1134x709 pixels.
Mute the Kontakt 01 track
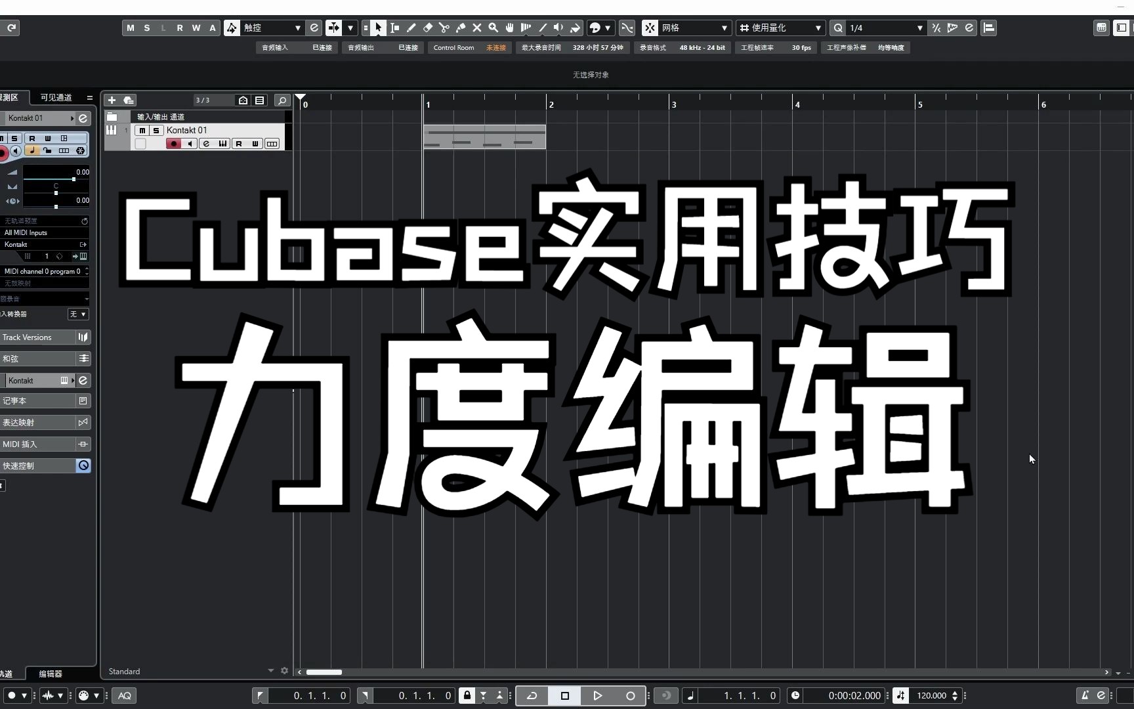click(141, 130)
